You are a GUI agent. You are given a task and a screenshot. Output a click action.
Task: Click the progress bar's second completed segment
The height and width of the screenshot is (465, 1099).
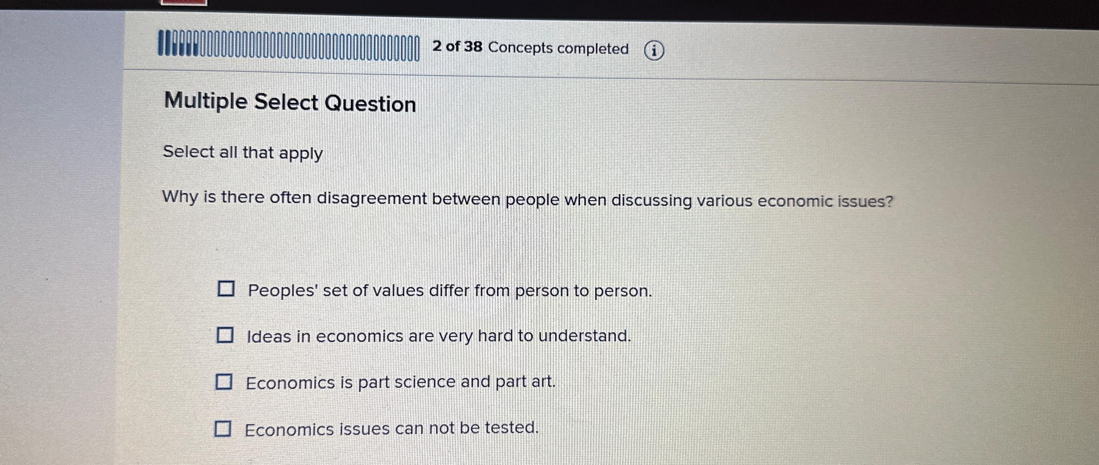coord(168,47)
